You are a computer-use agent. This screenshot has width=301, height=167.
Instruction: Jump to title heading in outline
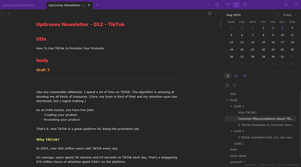tap(233, 94)
